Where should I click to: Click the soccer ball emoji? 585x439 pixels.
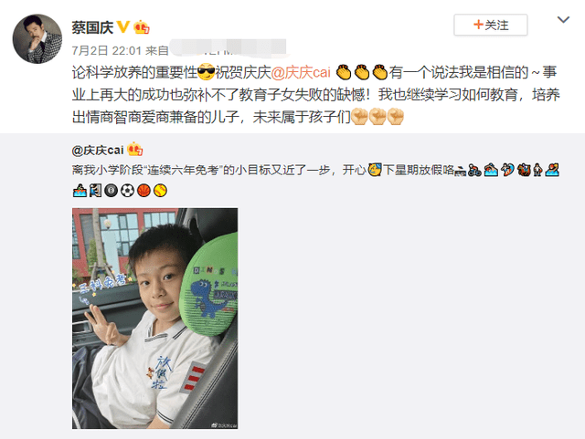click(128, 191)
